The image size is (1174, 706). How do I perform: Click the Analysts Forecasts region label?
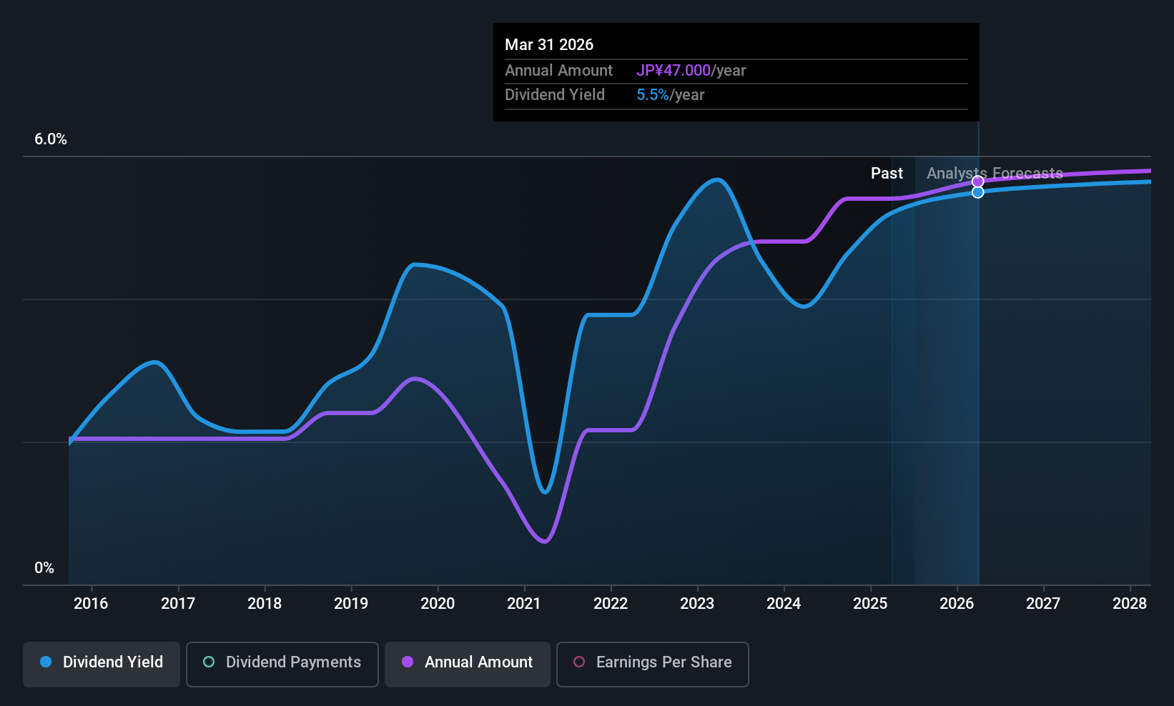995,174
